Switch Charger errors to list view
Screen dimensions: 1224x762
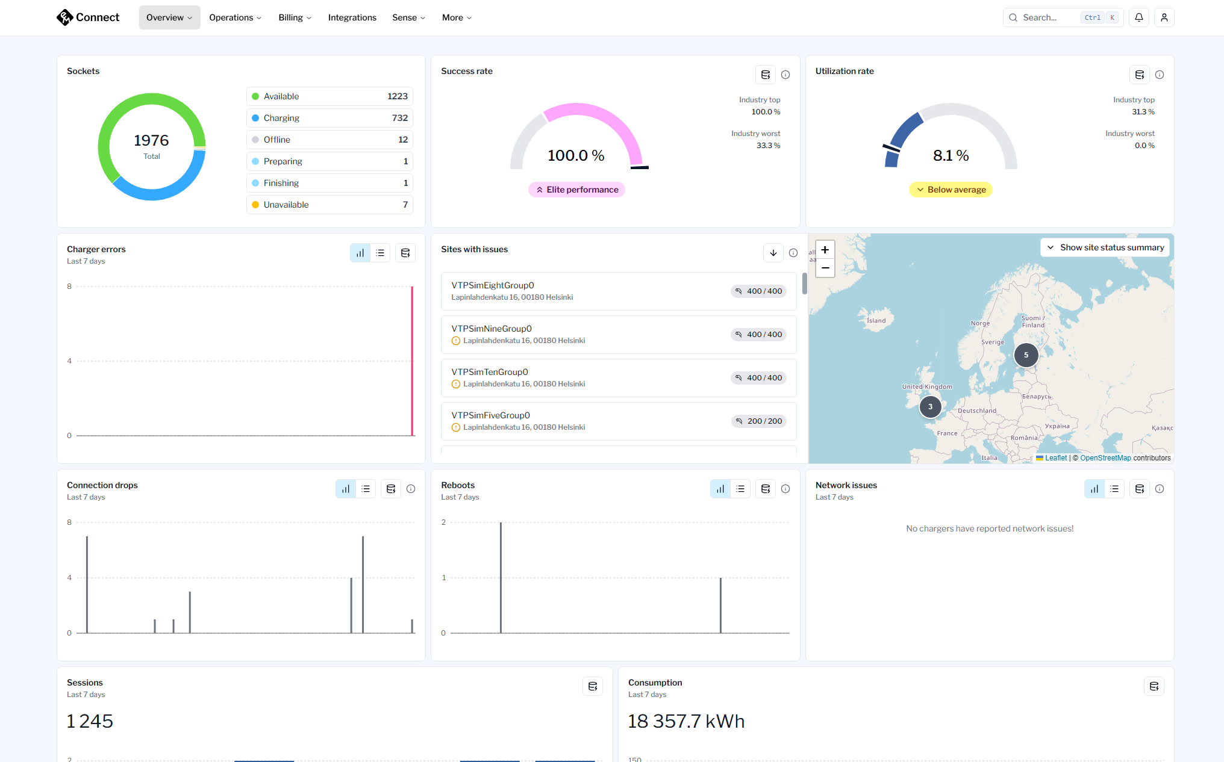380,253
